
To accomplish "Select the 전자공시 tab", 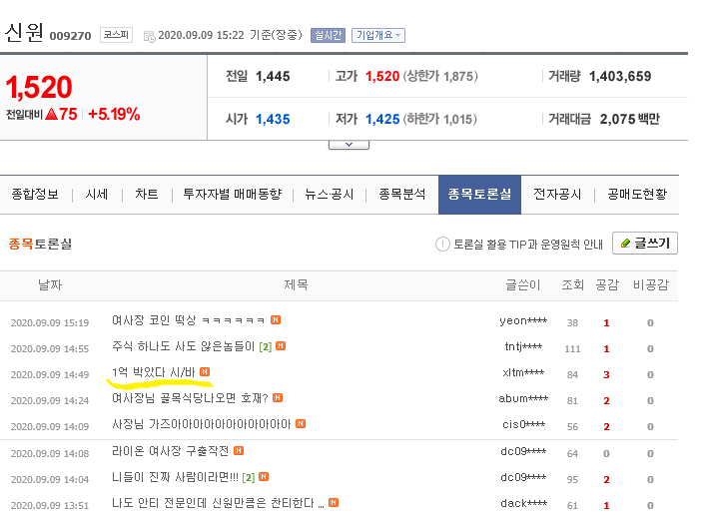I will pyautogui.click(x=557, y=195).
